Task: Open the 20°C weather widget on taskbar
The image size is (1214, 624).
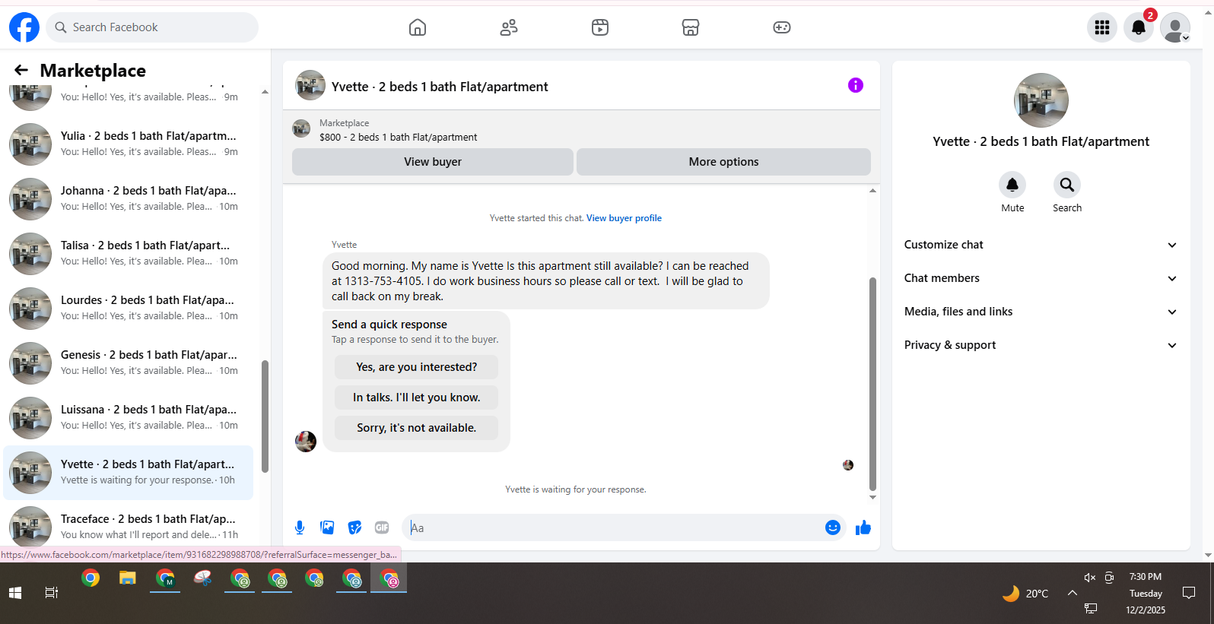Action: click(x=1025, y=594)
